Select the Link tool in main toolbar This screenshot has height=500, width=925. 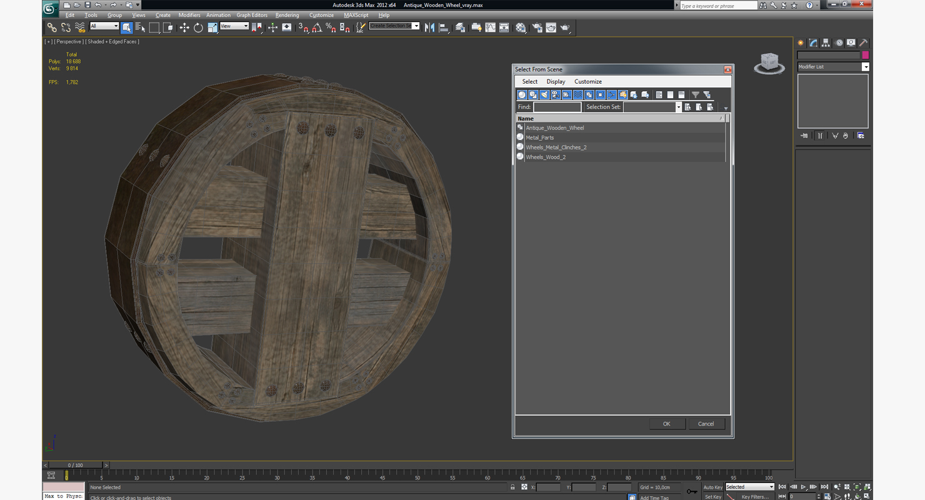(x=52, y=27)
